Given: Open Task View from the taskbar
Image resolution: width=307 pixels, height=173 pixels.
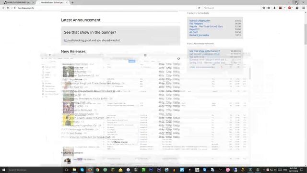Looking at the screenshot, I should (67, 170).
